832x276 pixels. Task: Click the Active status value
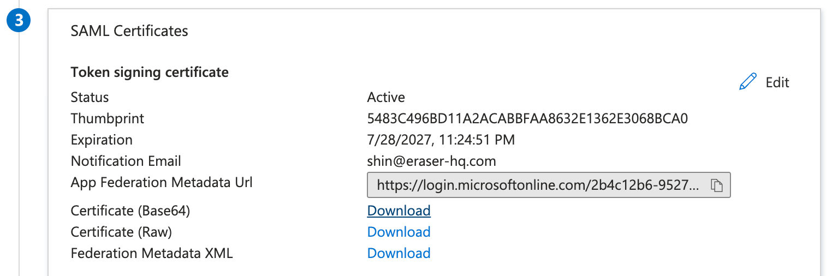click(x=386, y=97)
